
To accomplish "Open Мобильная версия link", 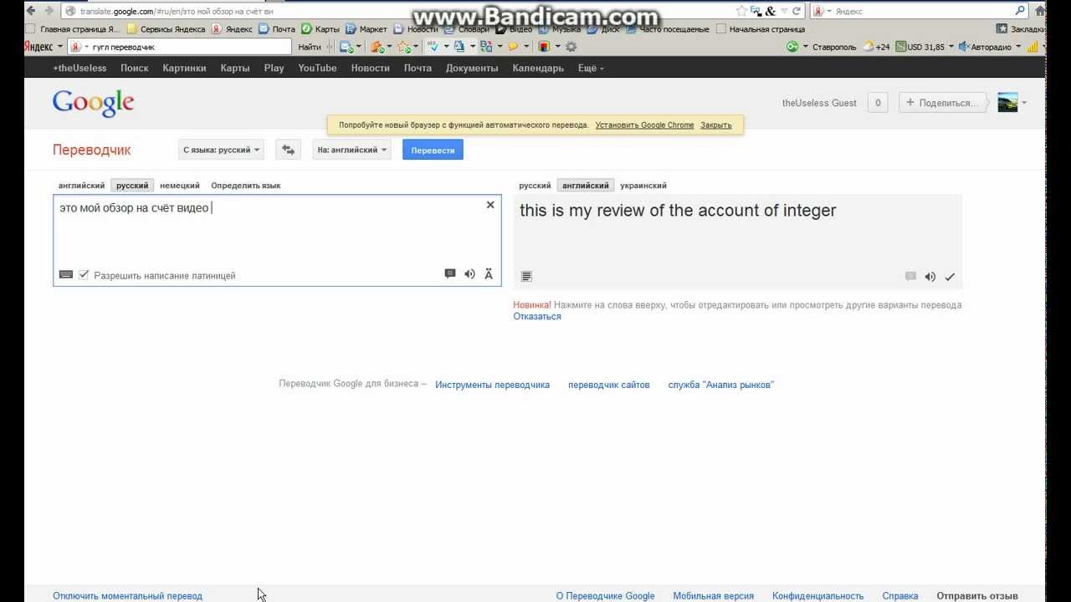I will [713, 596].
